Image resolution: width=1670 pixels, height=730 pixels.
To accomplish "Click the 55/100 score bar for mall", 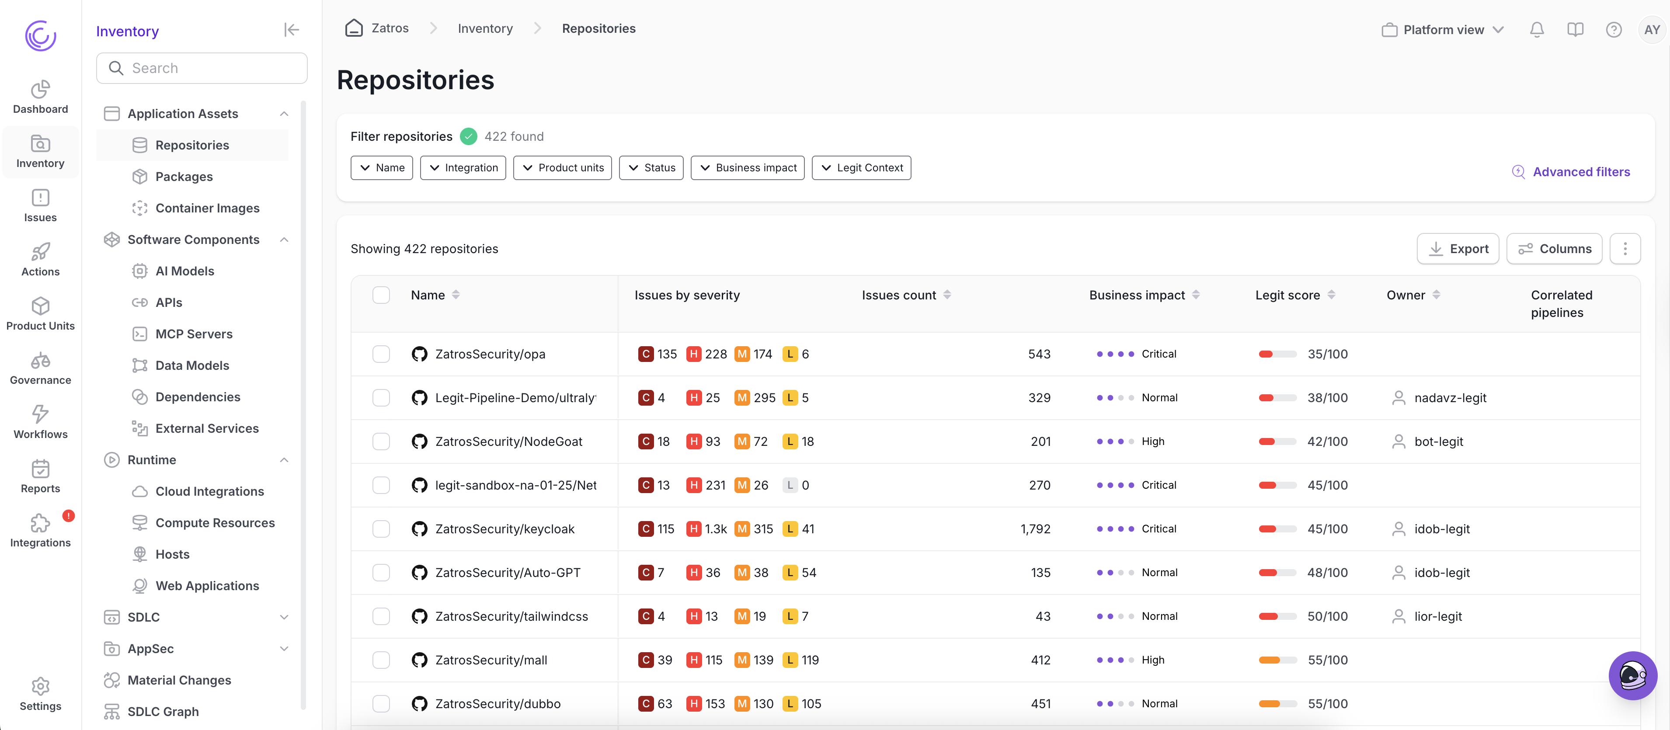I will point(1277,660).
